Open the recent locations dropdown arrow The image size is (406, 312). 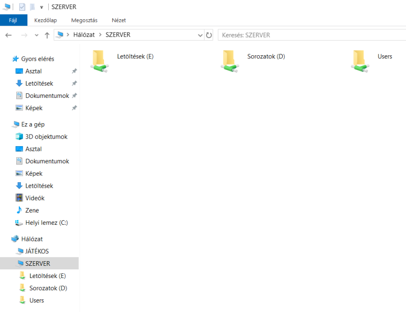(37, 35)
